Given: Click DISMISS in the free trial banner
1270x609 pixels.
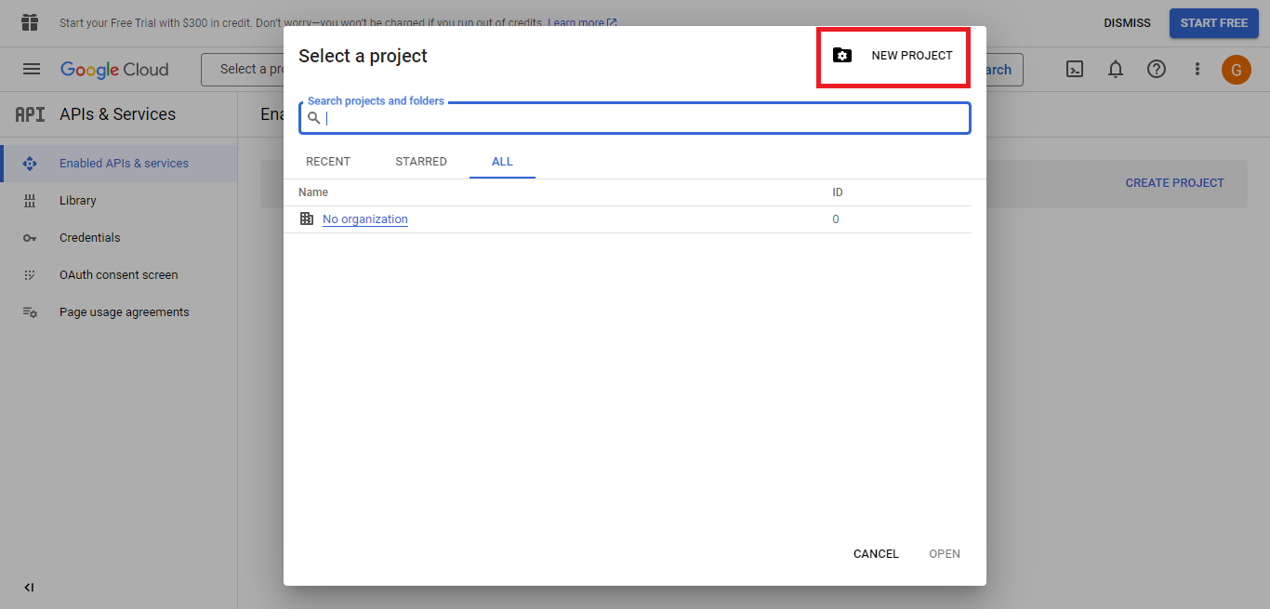Looking at the screenshot, I should [1127, 23].
